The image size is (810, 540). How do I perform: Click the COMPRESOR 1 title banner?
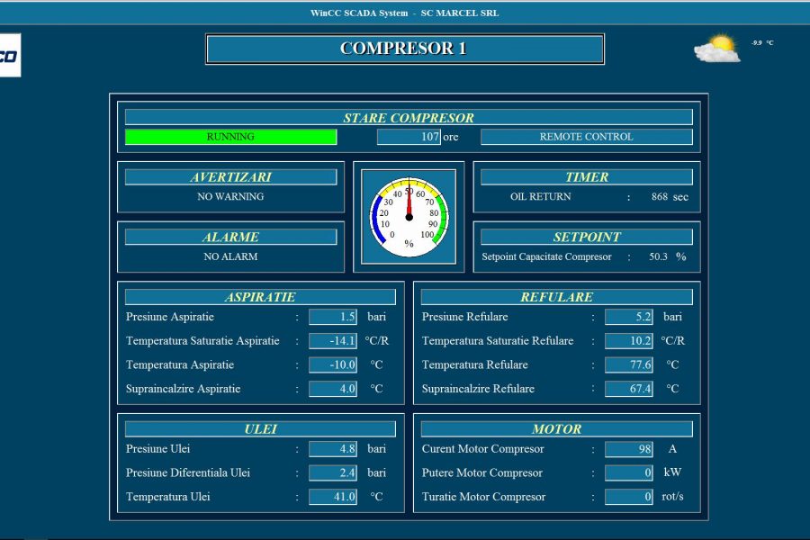click(404, 49)
